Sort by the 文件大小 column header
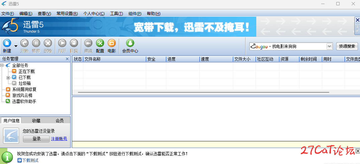Image resolution: width=360 pixels, height=164 pixels. coord(245,59)
